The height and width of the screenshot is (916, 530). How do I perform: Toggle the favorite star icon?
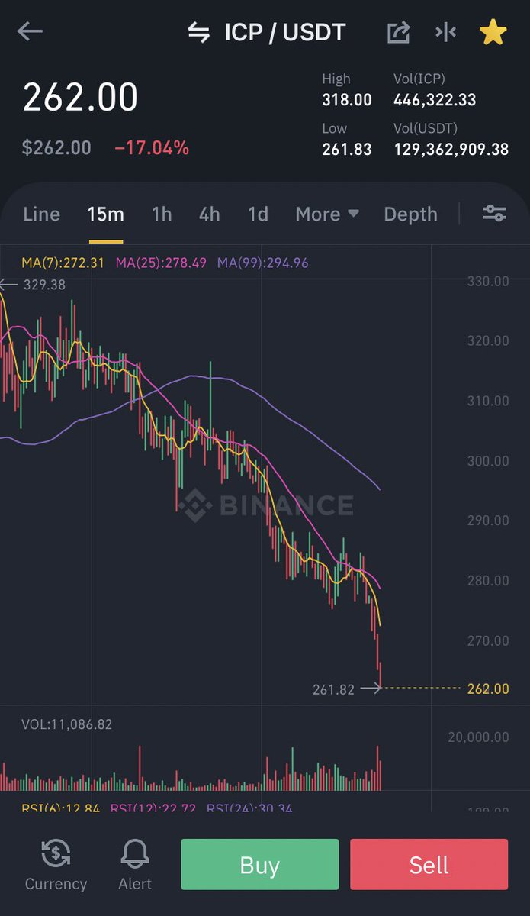point(493,31)
